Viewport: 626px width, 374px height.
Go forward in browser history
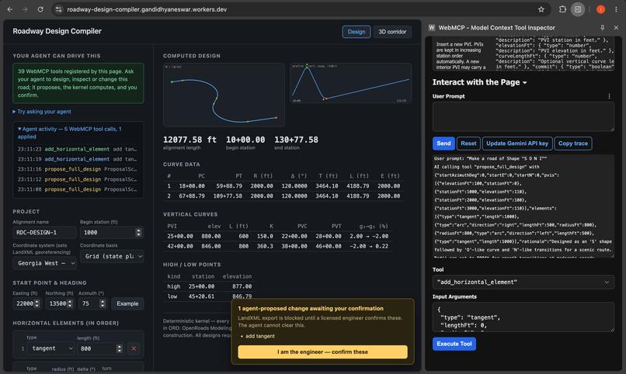click(25, 9)
